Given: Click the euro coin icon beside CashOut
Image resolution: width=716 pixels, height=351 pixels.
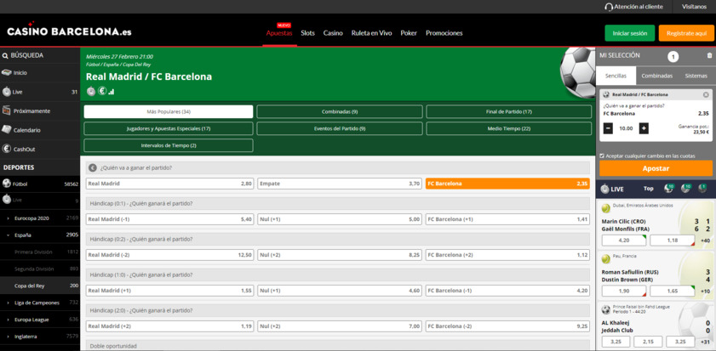Looking at the screenshot, I should [x=7, y=149].
